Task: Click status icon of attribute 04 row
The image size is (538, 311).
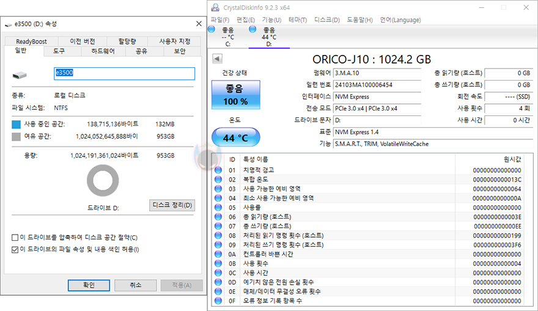Action: pyautogui.click(x=218, y=198)
